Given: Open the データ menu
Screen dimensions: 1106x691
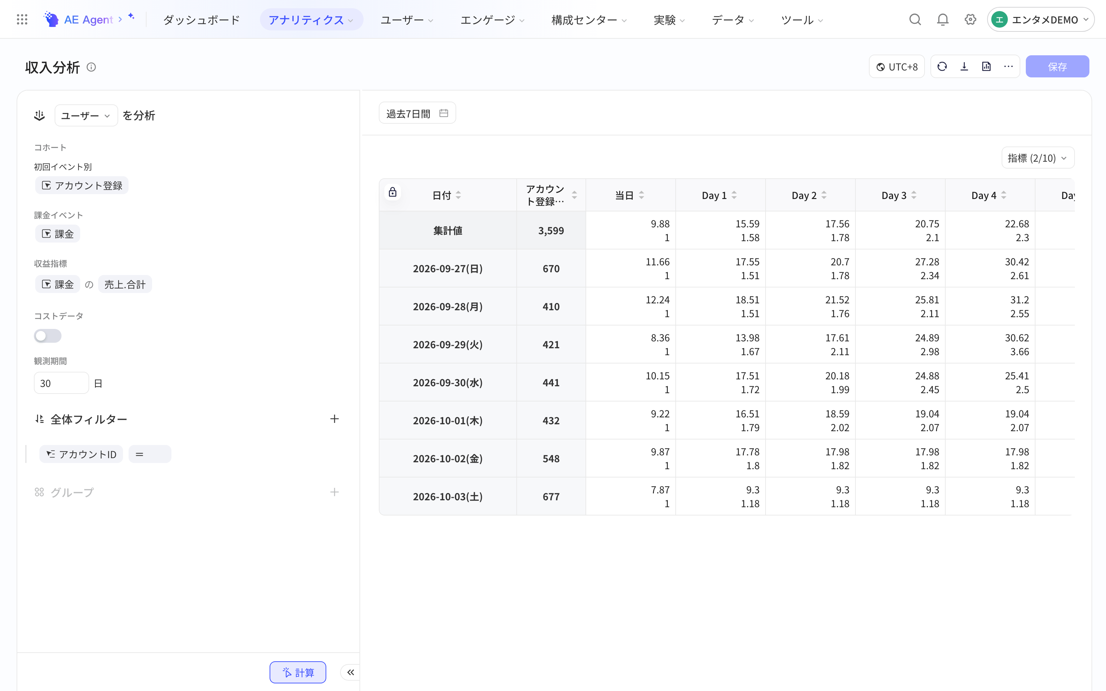Looking at the screenshot, I should pyautogui.click(x=733, y=20).
